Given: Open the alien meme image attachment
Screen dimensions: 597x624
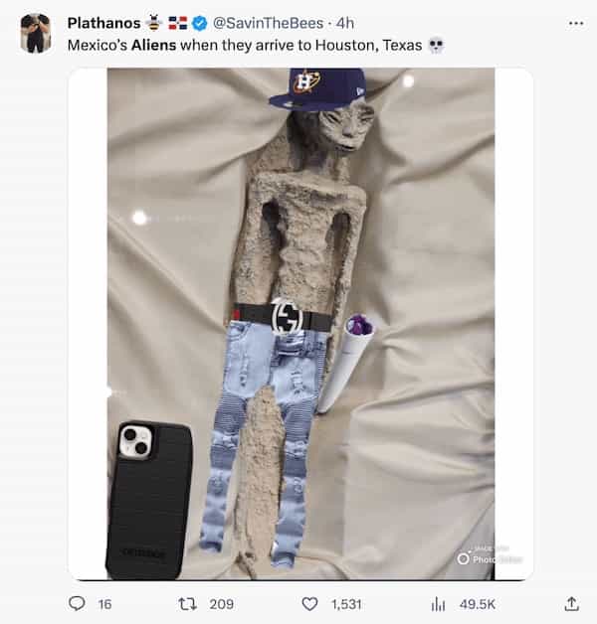Looking at the screenshot, I should [x=300, y=324].
